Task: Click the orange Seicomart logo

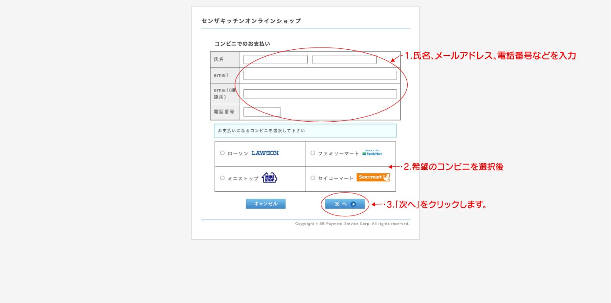Action: point(373,178)
